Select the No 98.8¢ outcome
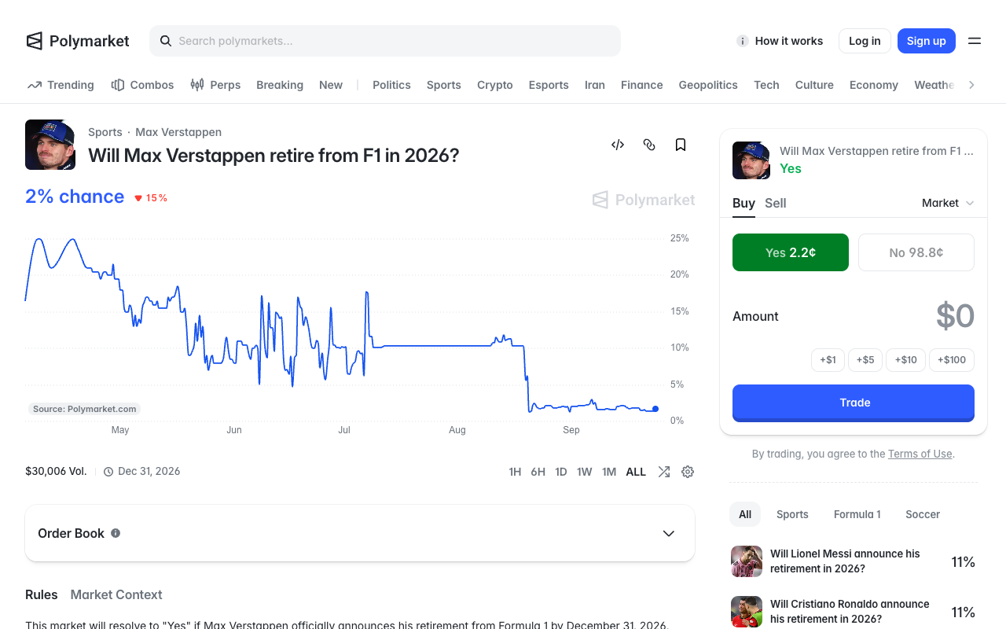 point(916,252)
